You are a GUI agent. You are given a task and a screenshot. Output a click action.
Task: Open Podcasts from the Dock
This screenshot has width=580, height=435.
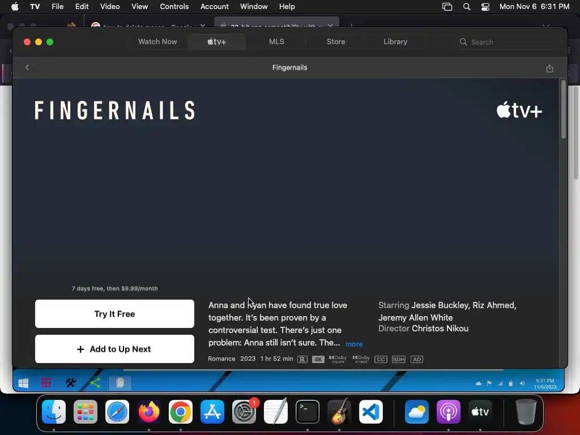tap(449, 412)
